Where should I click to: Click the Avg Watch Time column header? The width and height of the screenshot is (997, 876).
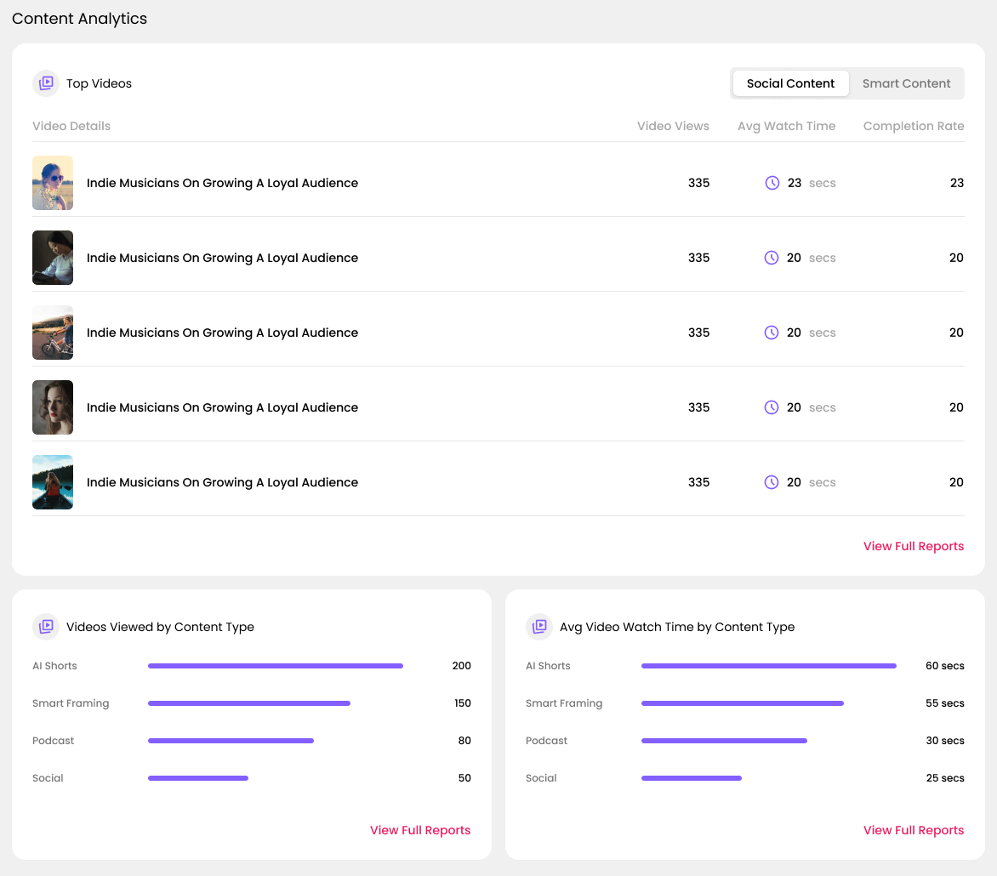(x=786, y=126)
